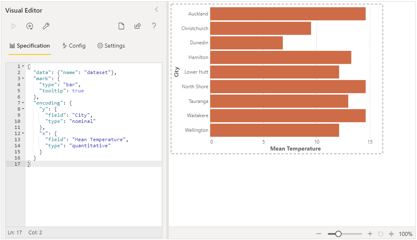Image resolution: width=417 pixels, height=240 pixels.
Task: Adjust the zoom level slider handle
Action: click(338, 234)
